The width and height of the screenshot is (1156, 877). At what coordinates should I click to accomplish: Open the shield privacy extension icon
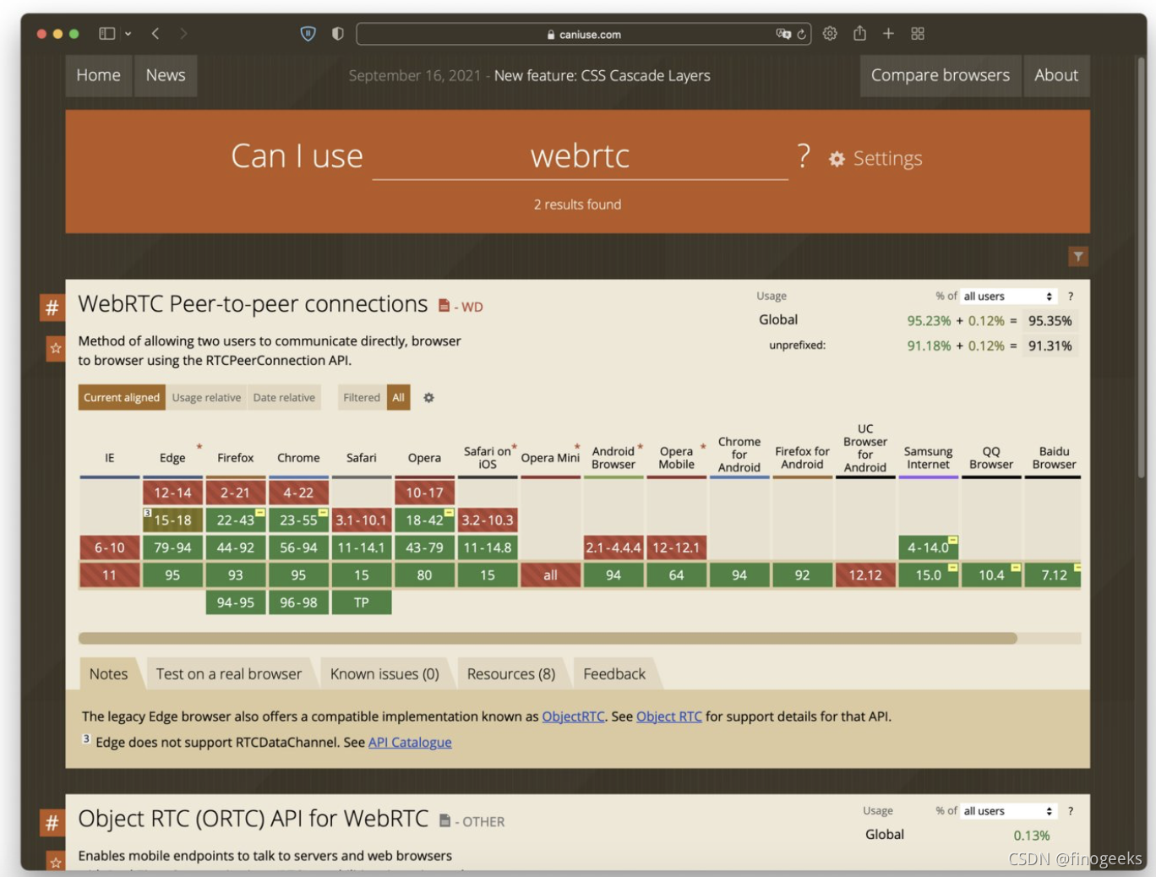click(x=308, y=34)
